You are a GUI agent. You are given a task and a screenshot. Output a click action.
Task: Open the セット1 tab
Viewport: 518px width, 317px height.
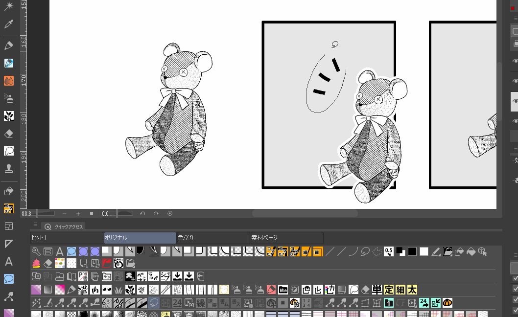pos(67,238)
